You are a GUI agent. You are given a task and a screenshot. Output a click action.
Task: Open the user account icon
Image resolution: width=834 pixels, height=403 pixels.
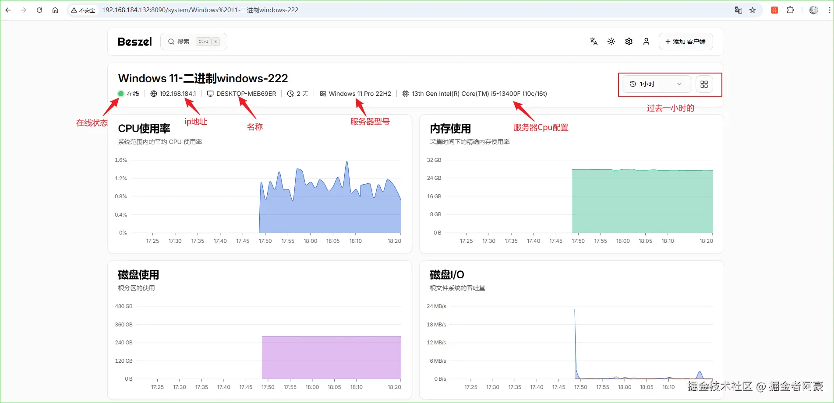pos(646,42)
